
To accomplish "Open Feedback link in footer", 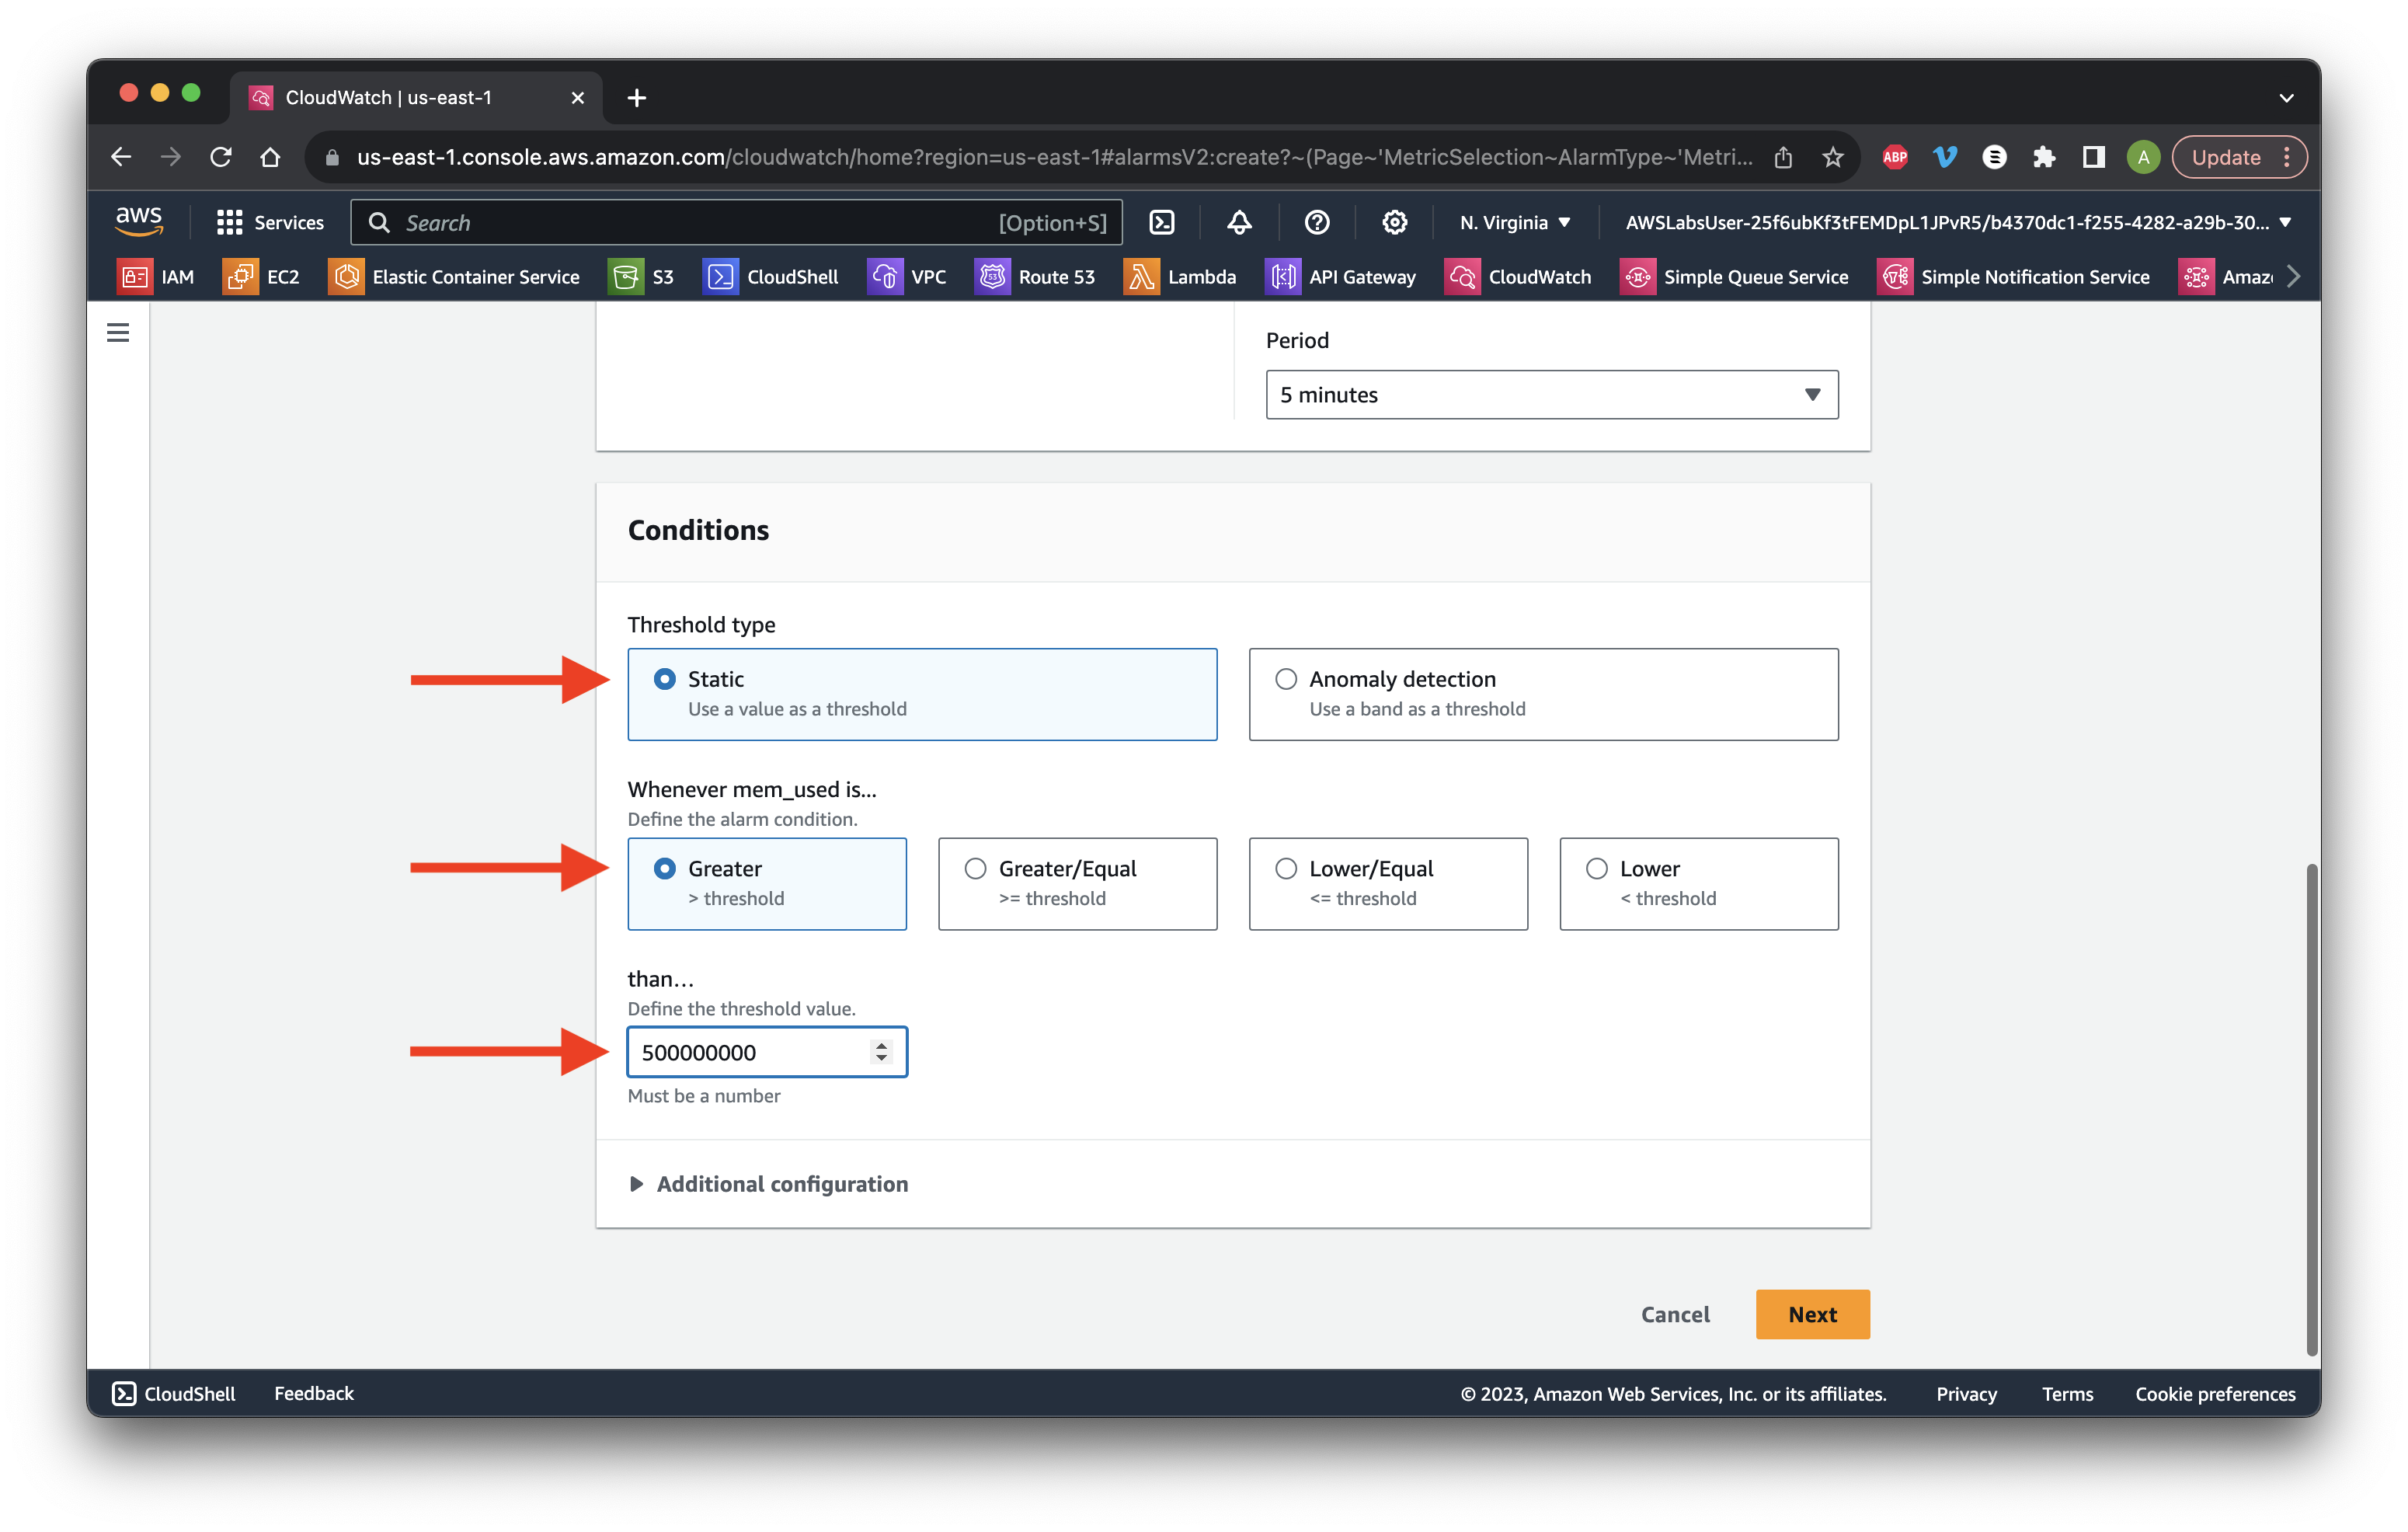I will 314,1393.
